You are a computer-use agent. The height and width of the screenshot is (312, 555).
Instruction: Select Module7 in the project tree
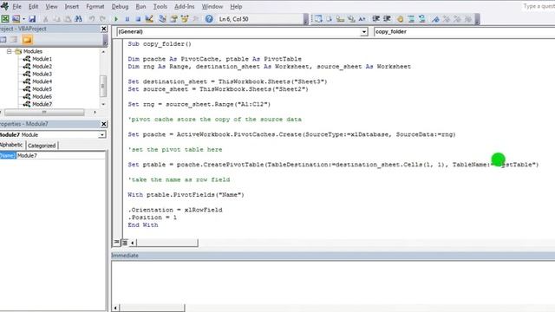(x=42, y=104)
